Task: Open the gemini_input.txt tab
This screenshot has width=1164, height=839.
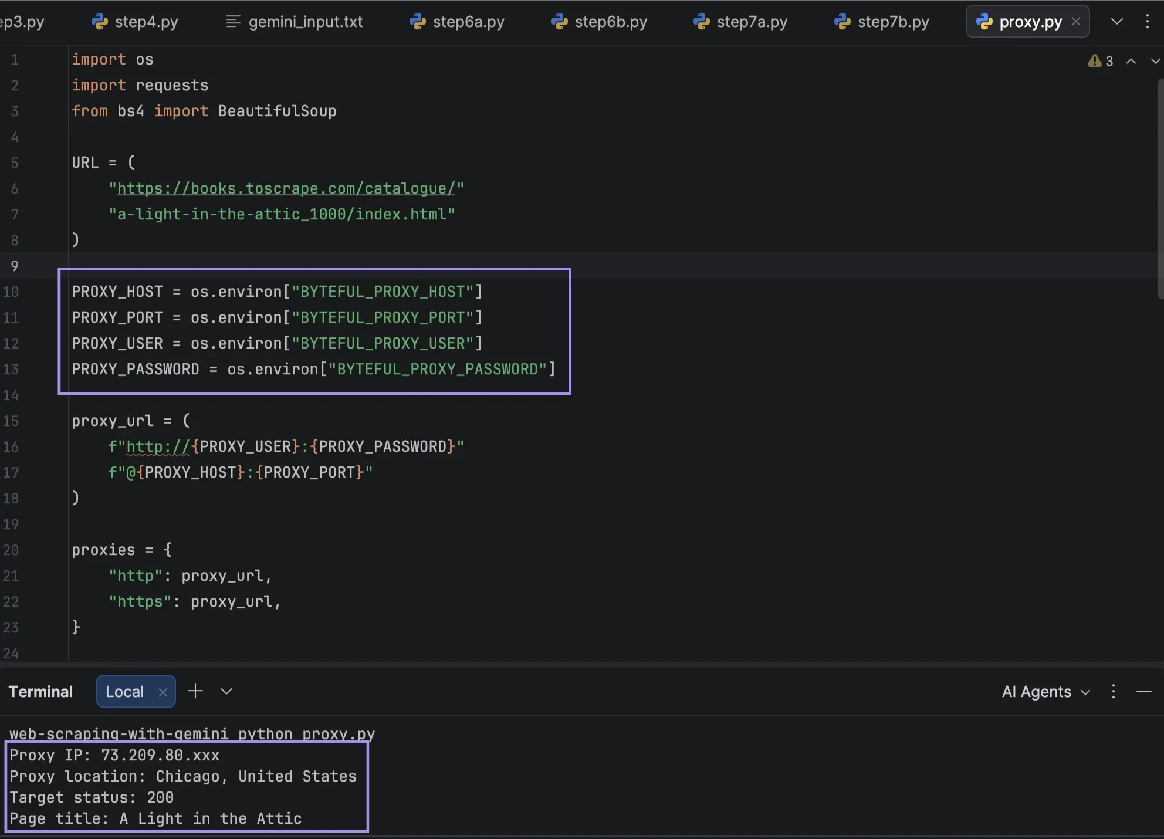Action: (294, 22)
